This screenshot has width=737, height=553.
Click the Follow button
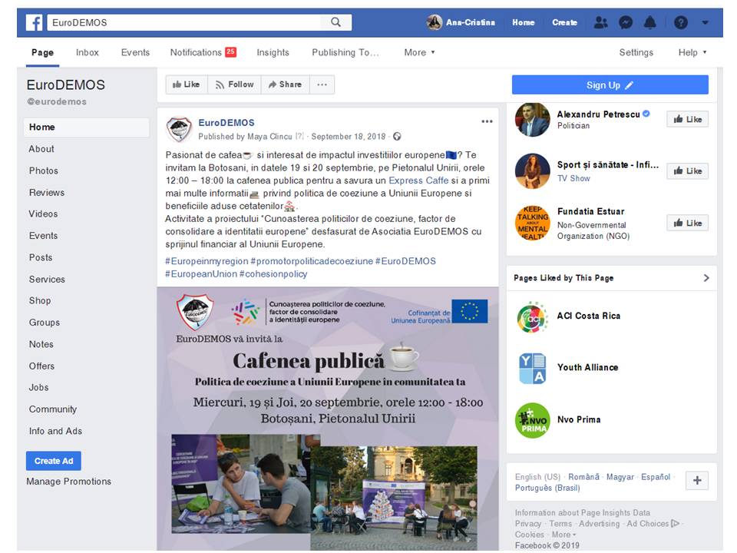tap(235, 84)
